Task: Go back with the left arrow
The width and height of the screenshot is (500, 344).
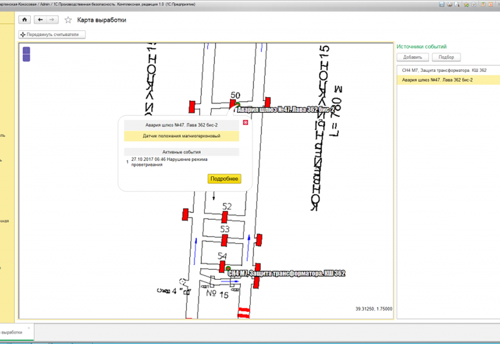Action: pos(40,20)
